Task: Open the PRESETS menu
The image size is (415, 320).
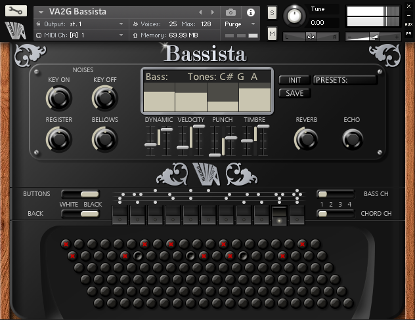Action: [x=345, y=80]
